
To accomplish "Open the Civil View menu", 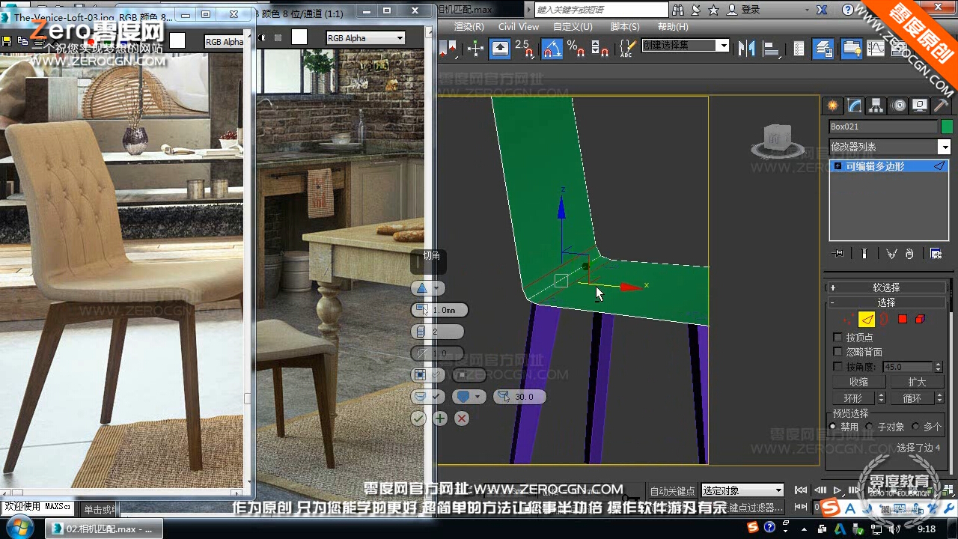I will 519,26.
